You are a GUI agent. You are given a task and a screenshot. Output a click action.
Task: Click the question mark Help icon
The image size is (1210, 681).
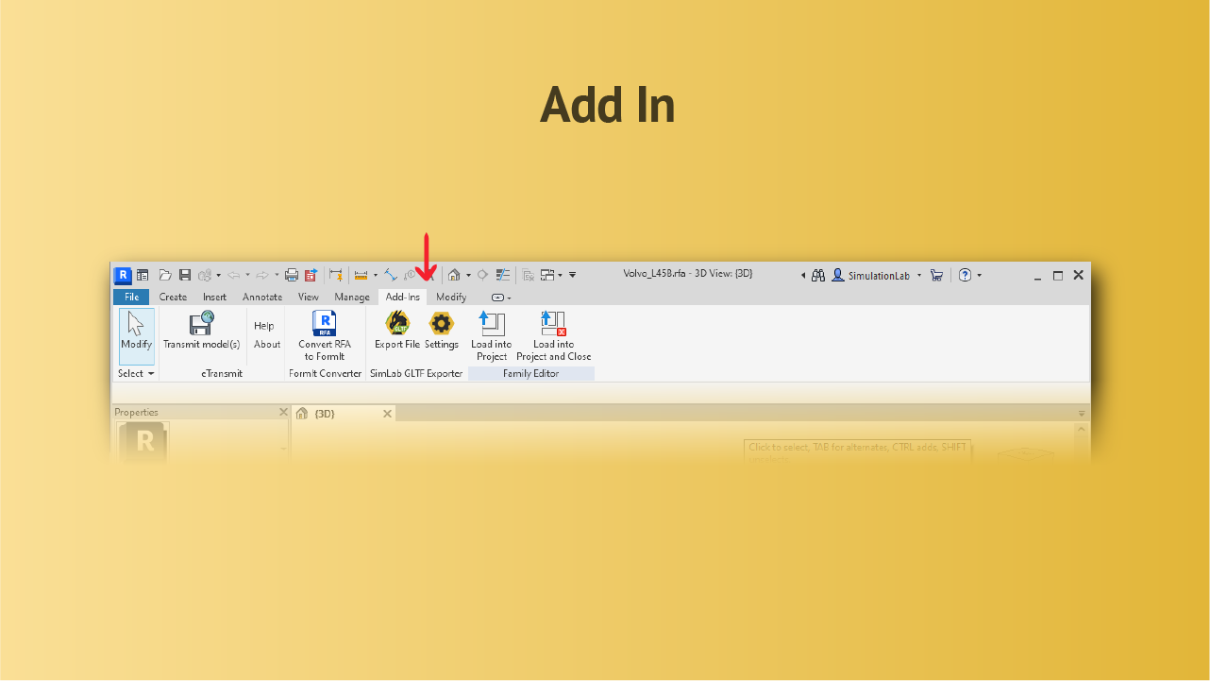(x=965, y=275)
